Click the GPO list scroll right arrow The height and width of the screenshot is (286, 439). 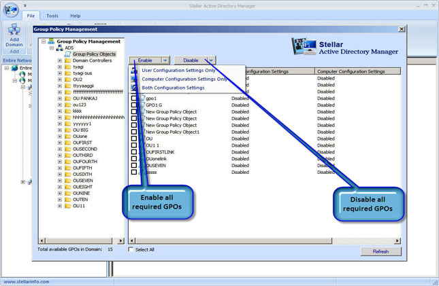click(397, 240)
